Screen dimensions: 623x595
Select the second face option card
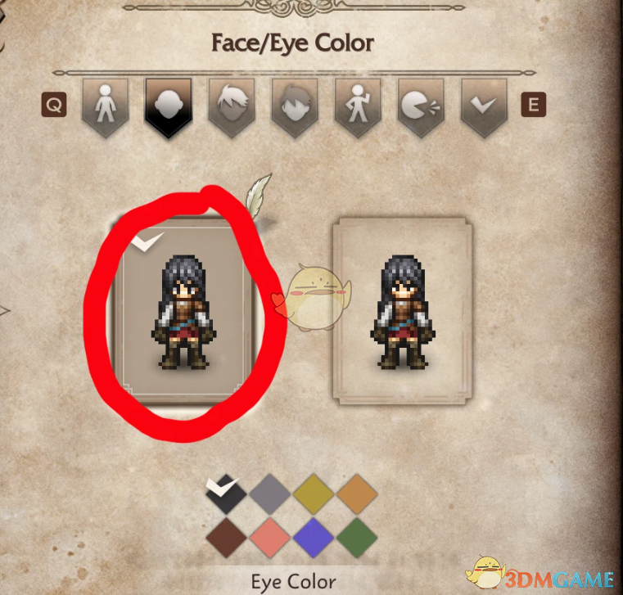403,311
